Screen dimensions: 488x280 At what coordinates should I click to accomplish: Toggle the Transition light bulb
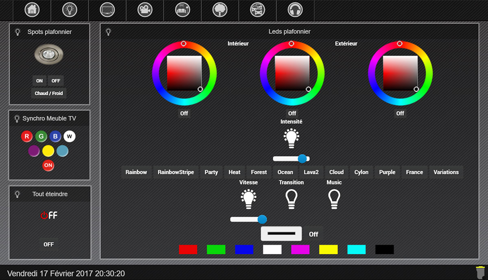[291, 199]
